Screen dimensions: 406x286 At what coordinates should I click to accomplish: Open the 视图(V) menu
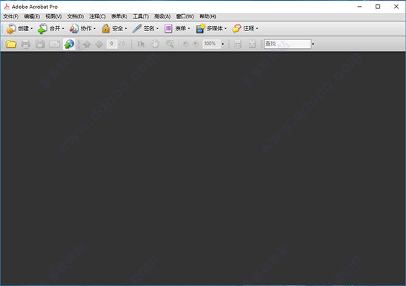click(53, 16)
